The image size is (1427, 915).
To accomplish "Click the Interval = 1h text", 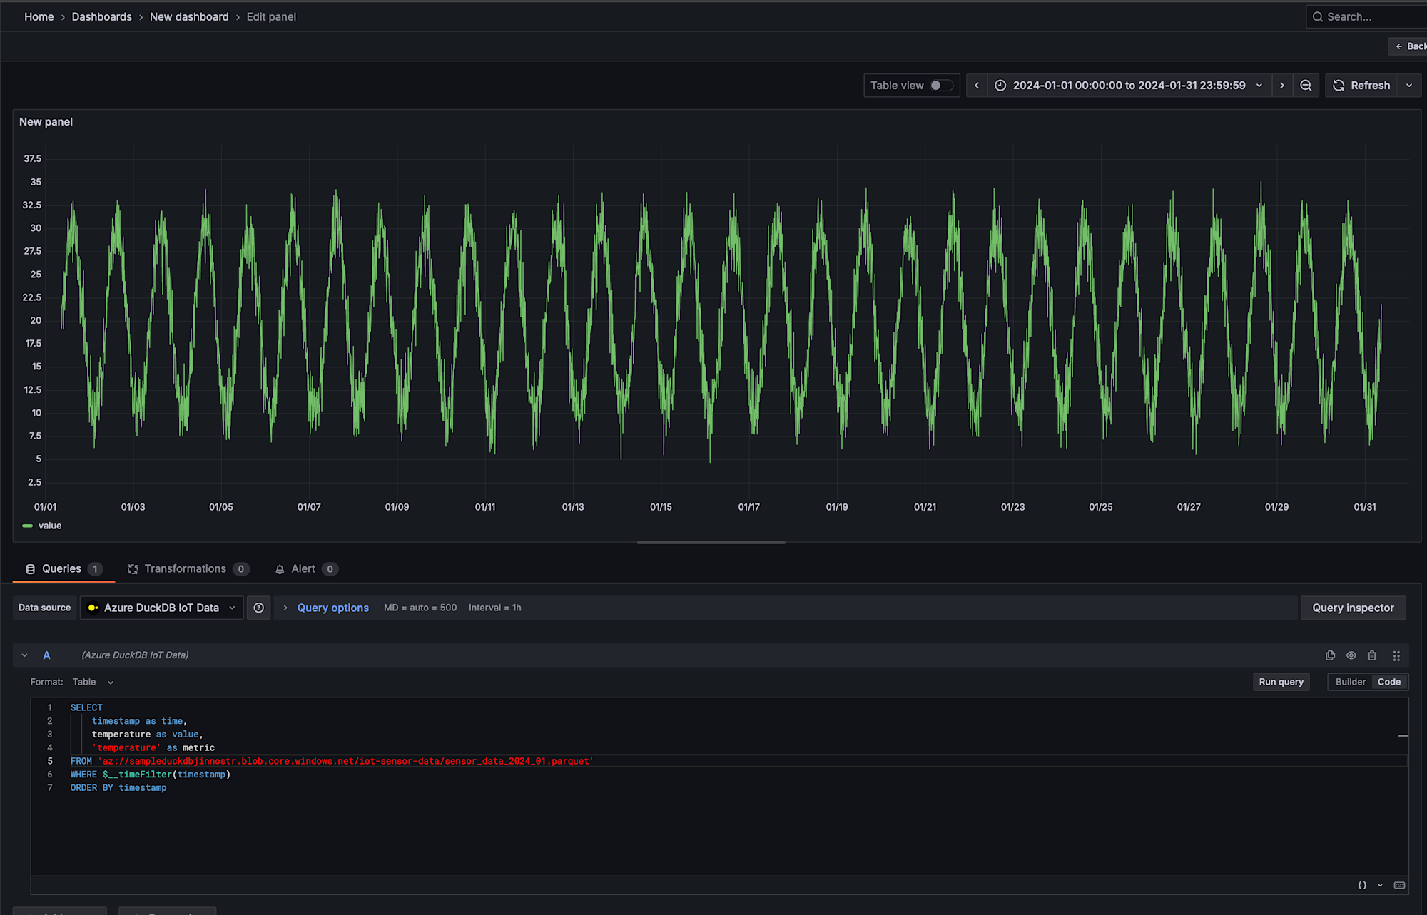I will [495, 608].
